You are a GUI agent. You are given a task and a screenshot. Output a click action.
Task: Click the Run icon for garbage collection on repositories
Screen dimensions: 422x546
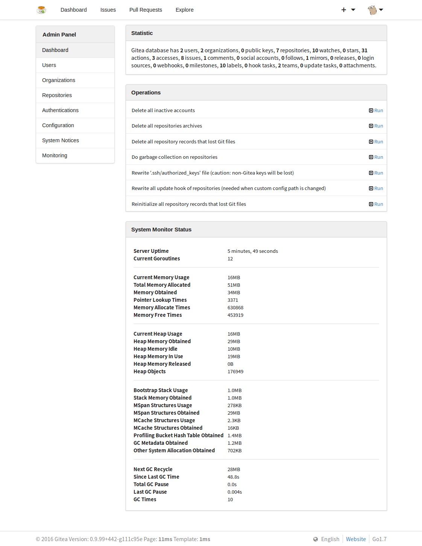(x=370, y=157)
